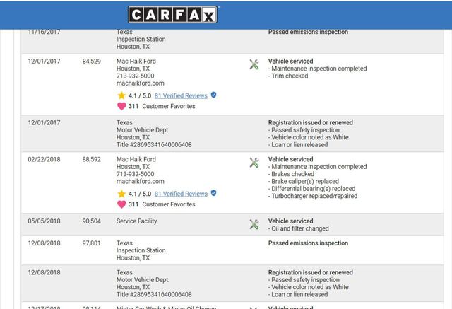The height and width of the screenshot is (309, 452).
Task: Click the Title number in the 12/08/2018 registration row
Action: pyautogui.click(x=154, y=295)
